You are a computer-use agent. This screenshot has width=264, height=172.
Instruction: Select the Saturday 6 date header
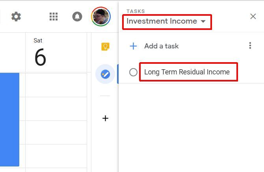pos(40,57)
